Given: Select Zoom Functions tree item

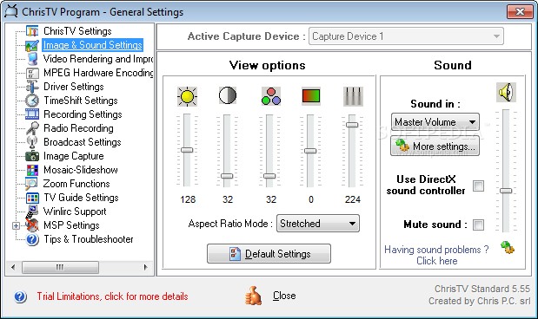Looking at the screenshot, I should pyautogui.click(x=76, y=184).
